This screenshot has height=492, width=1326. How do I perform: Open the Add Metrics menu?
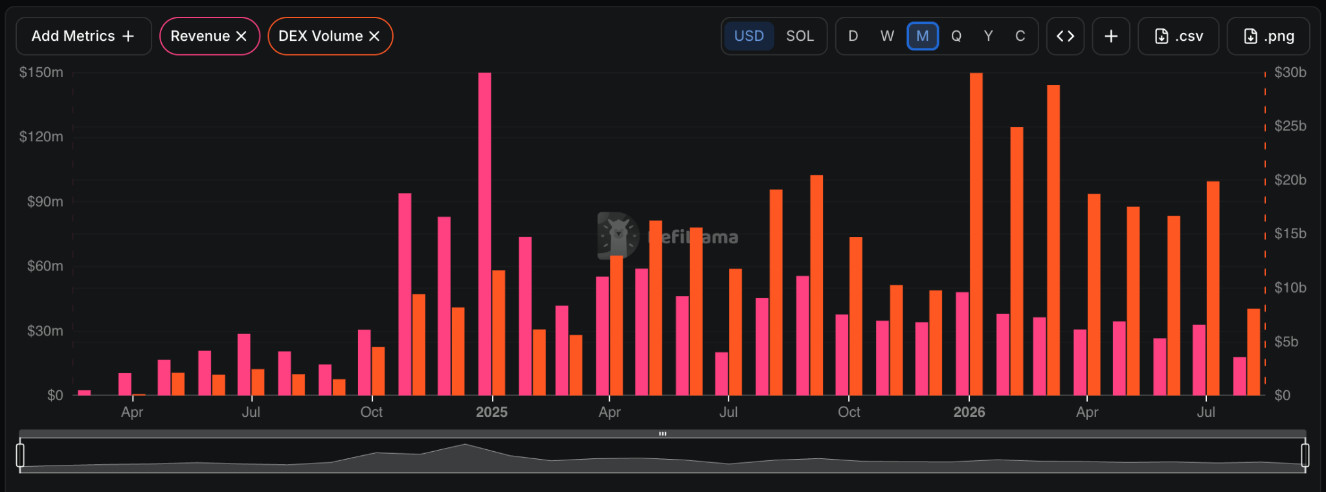84,36
